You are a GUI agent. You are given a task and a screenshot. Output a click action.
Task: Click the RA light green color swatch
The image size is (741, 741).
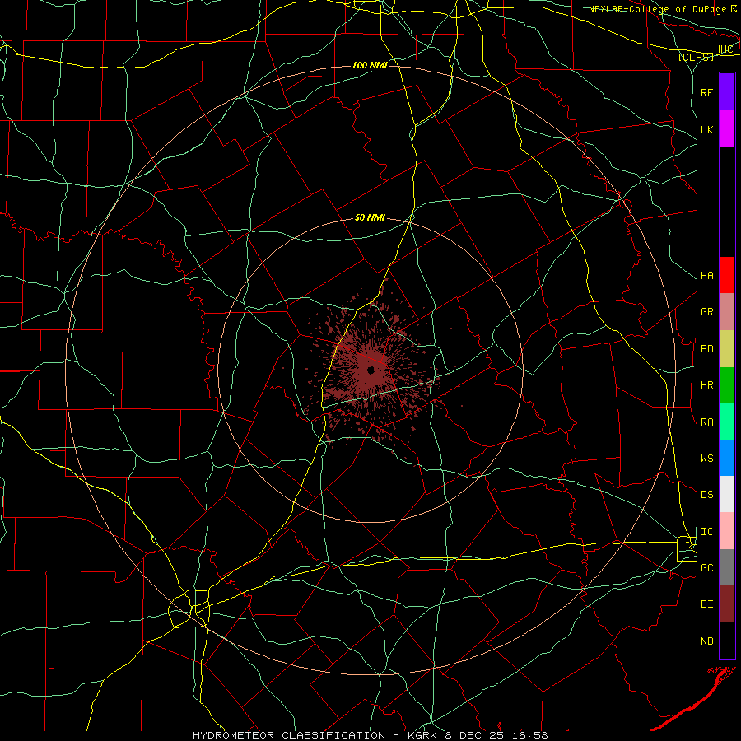pos(727,422)
